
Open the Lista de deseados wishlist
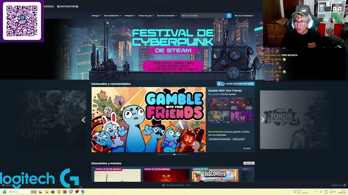pyautogui.click(x=244, y=16)
